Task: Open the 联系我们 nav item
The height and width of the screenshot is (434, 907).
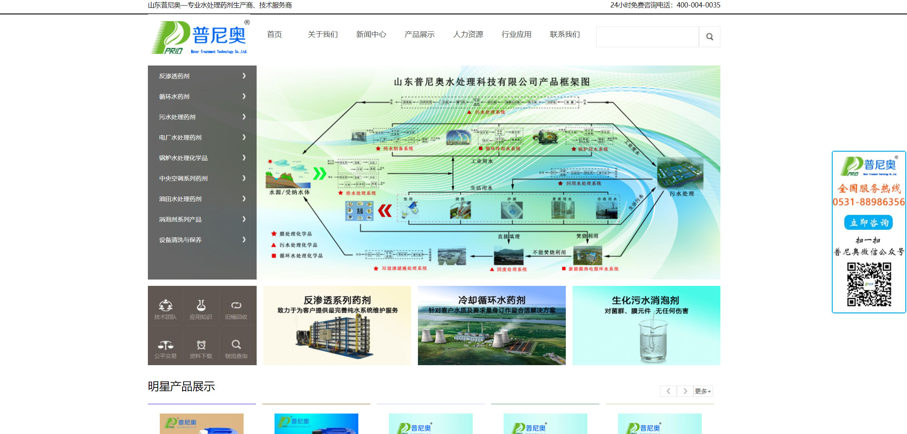Action: tap(565, 34)
